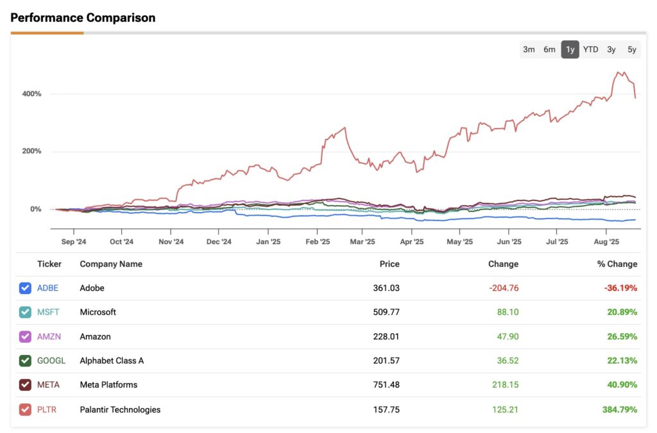Switch chart range to 3m
The image size is (657, 433).
[529, 49]
